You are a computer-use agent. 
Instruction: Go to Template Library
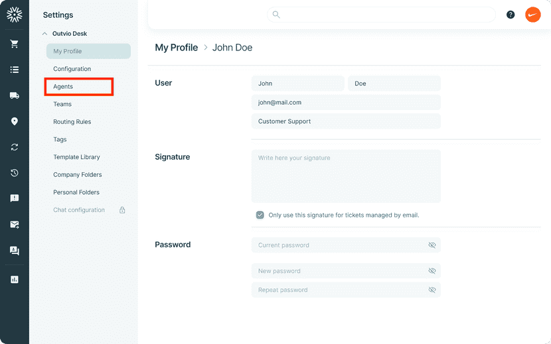pyautogui.click(x=76, y=157)
